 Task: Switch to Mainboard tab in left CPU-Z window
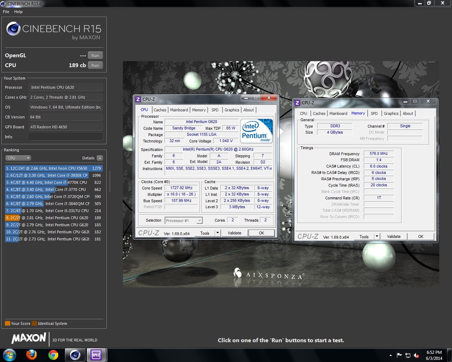[x=179, y=110]
